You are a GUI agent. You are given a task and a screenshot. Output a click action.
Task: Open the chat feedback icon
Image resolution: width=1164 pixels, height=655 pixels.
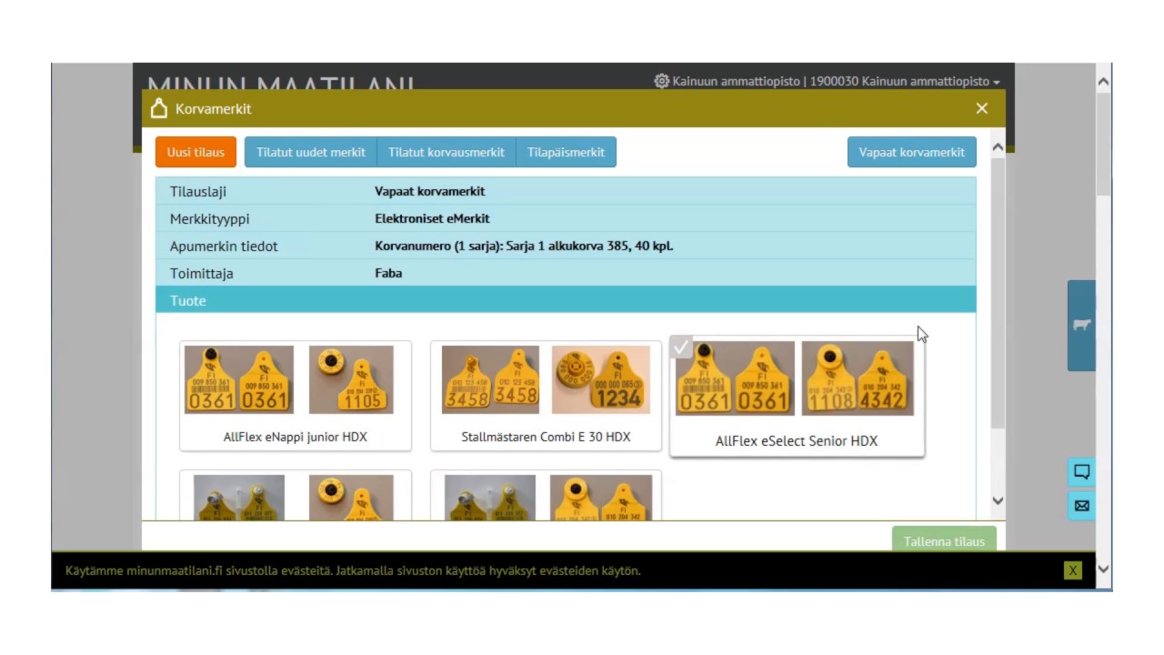pos(1081,471)
